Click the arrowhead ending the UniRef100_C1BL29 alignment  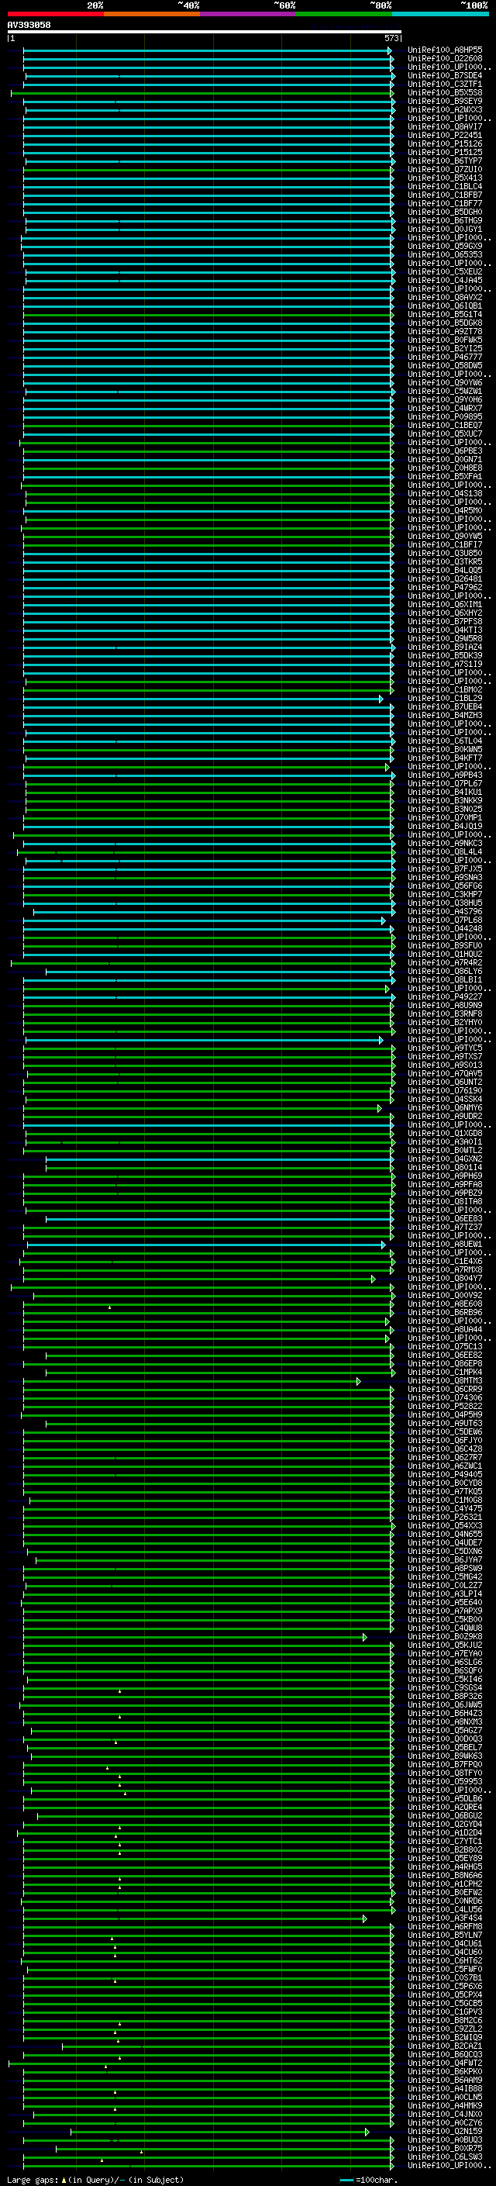(381, 699)
